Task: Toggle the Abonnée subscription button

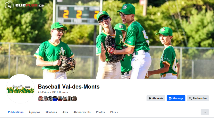Action: [x=156, y=98]
